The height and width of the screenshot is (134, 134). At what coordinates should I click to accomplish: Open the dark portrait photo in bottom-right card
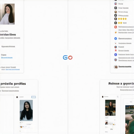point(110,108)
